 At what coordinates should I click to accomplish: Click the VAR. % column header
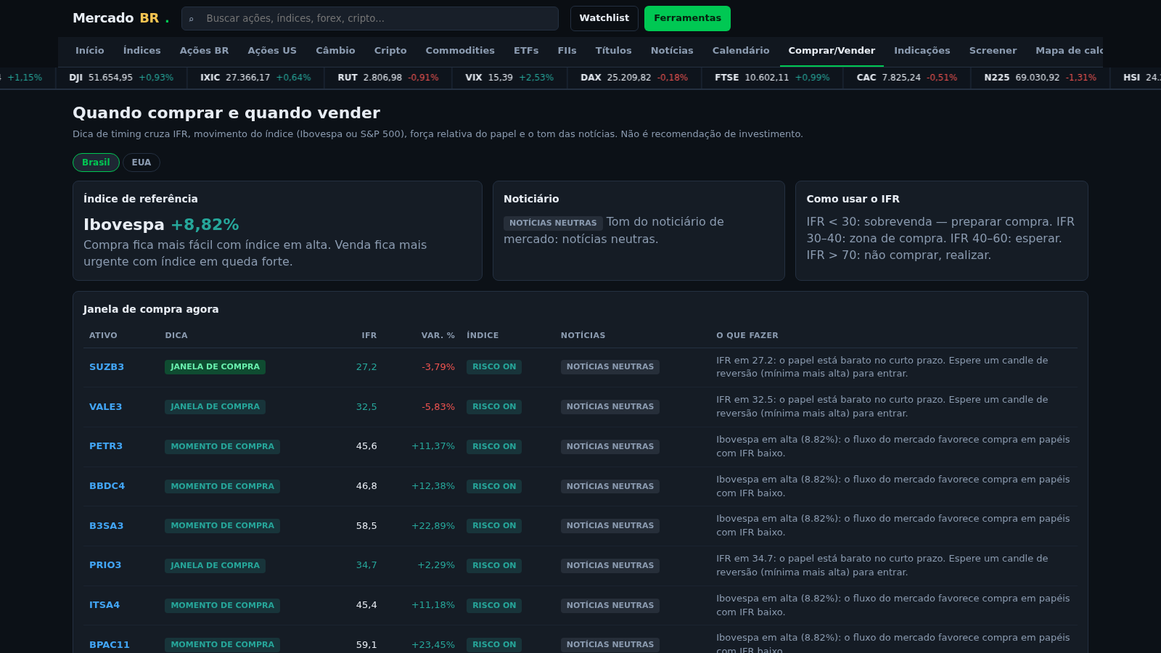point(438,335)
